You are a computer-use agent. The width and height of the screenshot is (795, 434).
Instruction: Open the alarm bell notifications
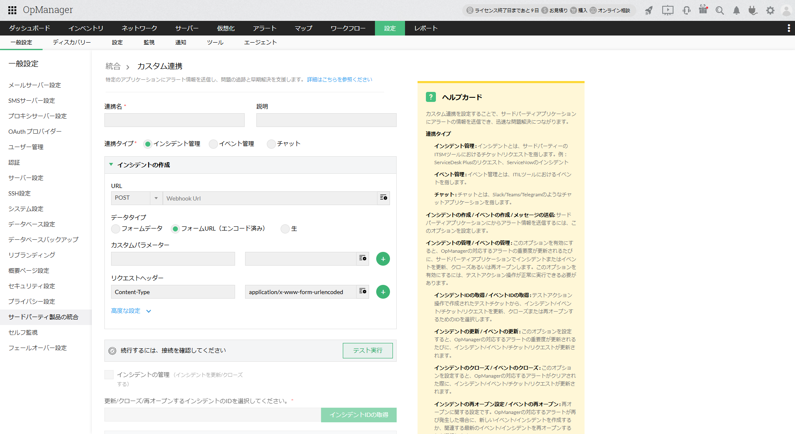pos(736,10)
